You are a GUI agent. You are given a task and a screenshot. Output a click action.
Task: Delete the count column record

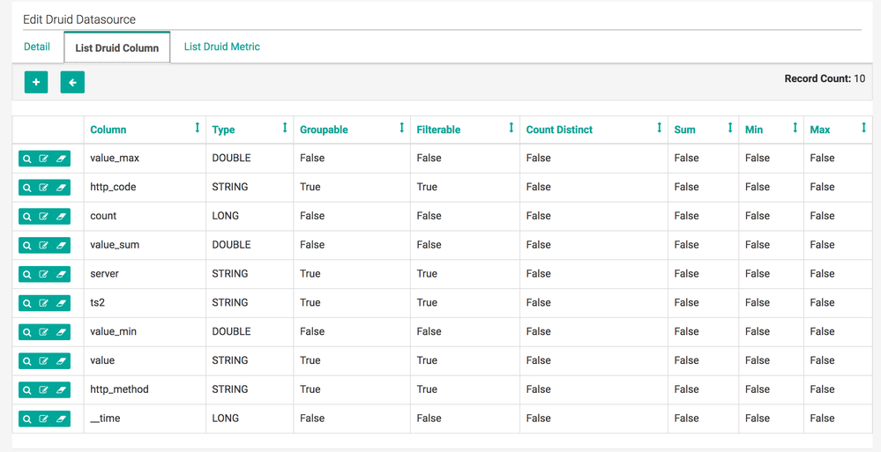61,217
